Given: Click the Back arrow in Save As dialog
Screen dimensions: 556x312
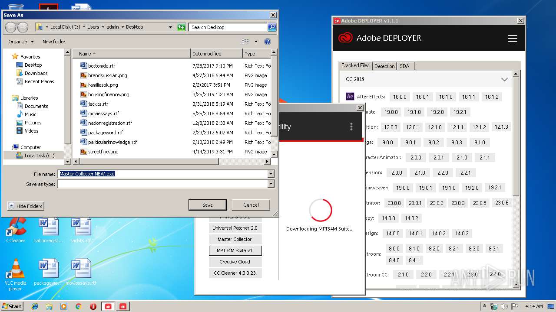Looking at the screenshot, I should [11, 27].
